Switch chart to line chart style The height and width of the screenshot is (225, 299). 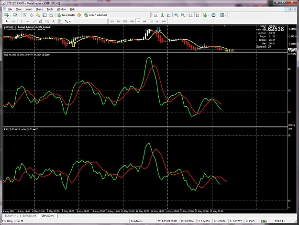tap(169, 15)
